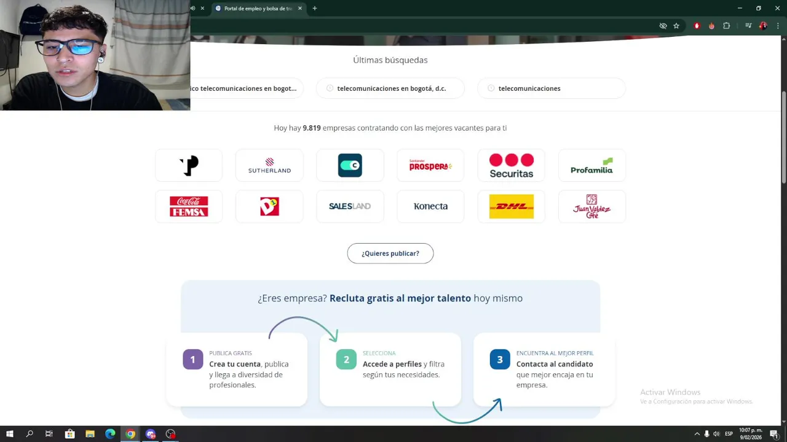This screenshot has height=442, width=787.
Task: Expand hidden system tray icons chevron
Action: click(x=697, y=434)
